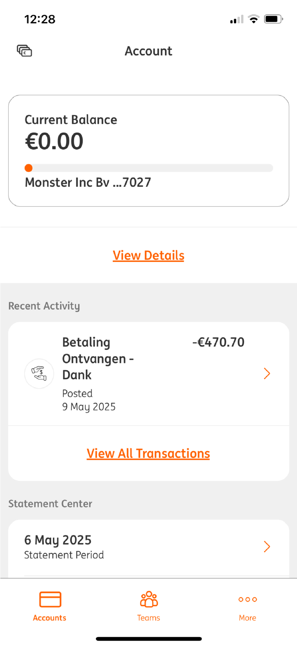The image size is (297, 647).
Task: Expand the Betaling Ontvangen transaction details chevron
Action: [267, 374]
